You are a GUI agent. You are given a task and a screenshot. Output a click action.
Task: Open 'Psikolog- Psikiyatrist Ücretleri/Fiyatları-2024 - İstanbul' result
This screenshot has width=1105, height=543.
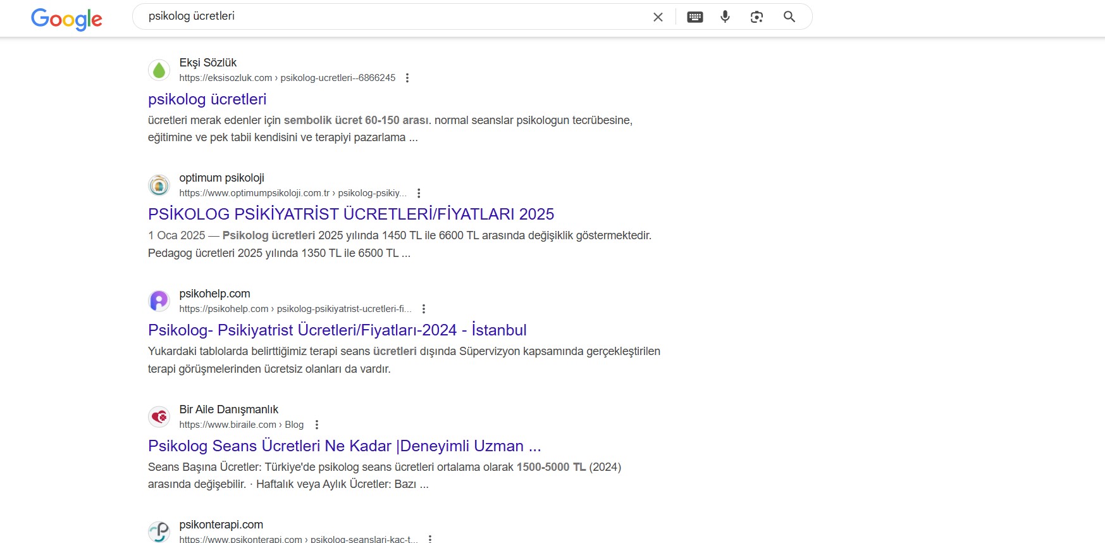(337, 330)
